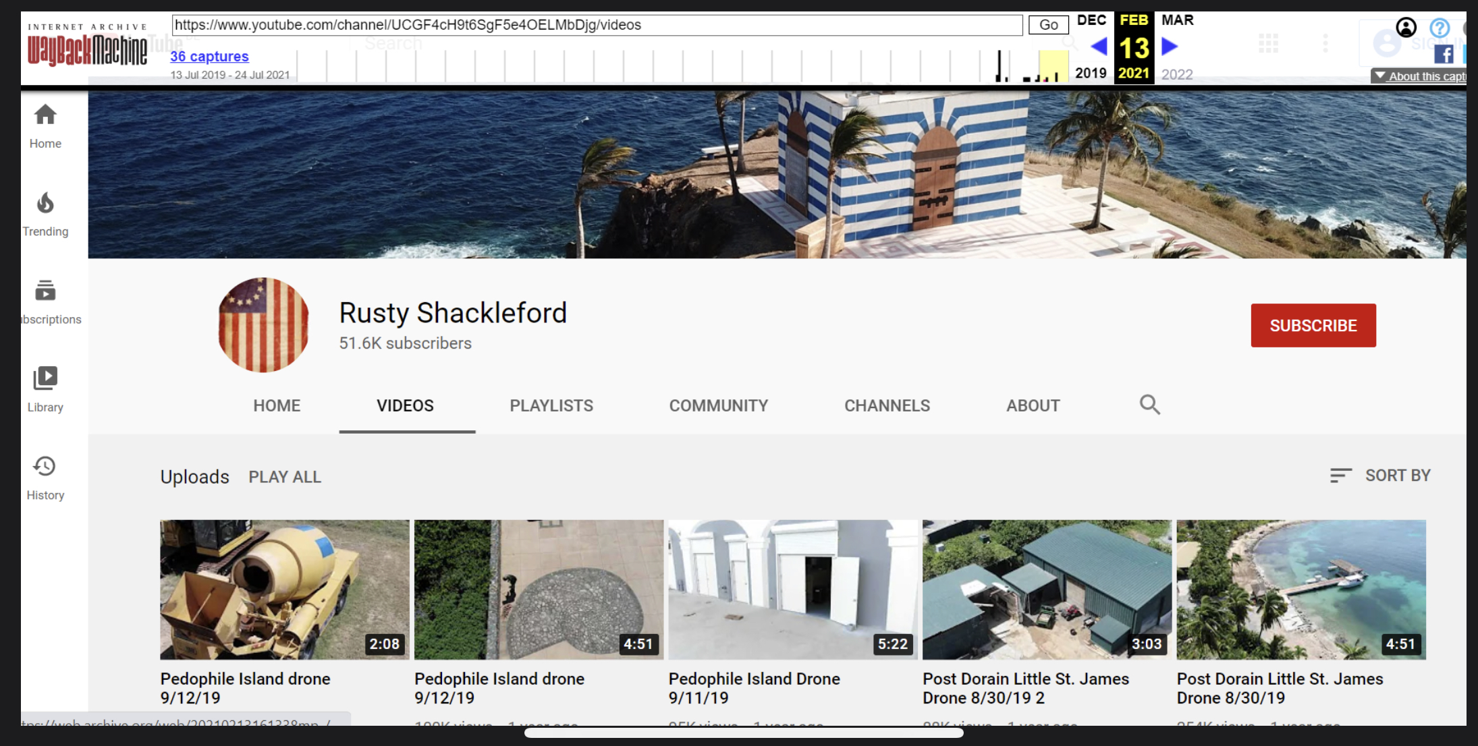1478x746 pixels.
Task: Open the CHANNELS tab
Action: [887, 405]
